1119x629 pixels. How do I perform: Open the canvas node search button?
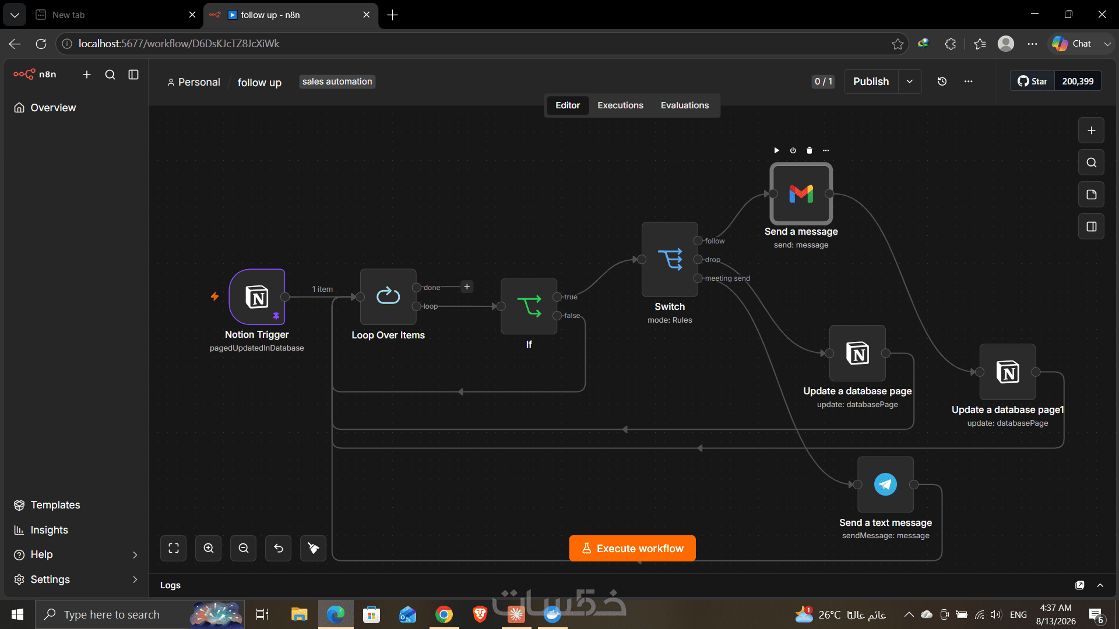click(1092, 162)
